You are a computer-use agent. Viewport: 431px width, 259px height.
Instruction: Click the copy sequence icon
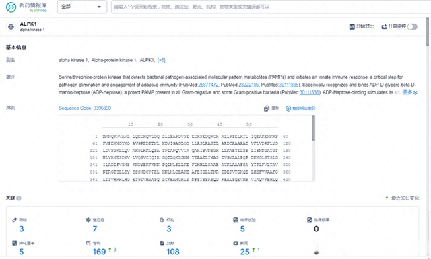click(x=266, y=108)
